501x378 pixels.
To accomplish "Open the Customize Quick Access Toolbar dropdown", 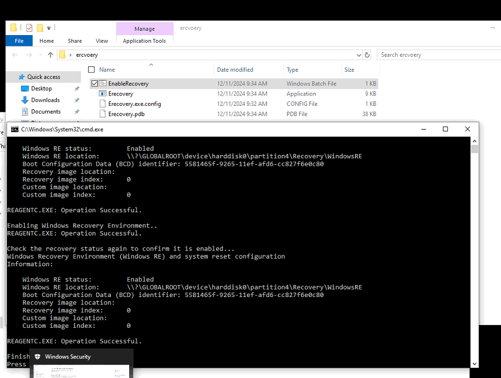I will tap(49, 29).
